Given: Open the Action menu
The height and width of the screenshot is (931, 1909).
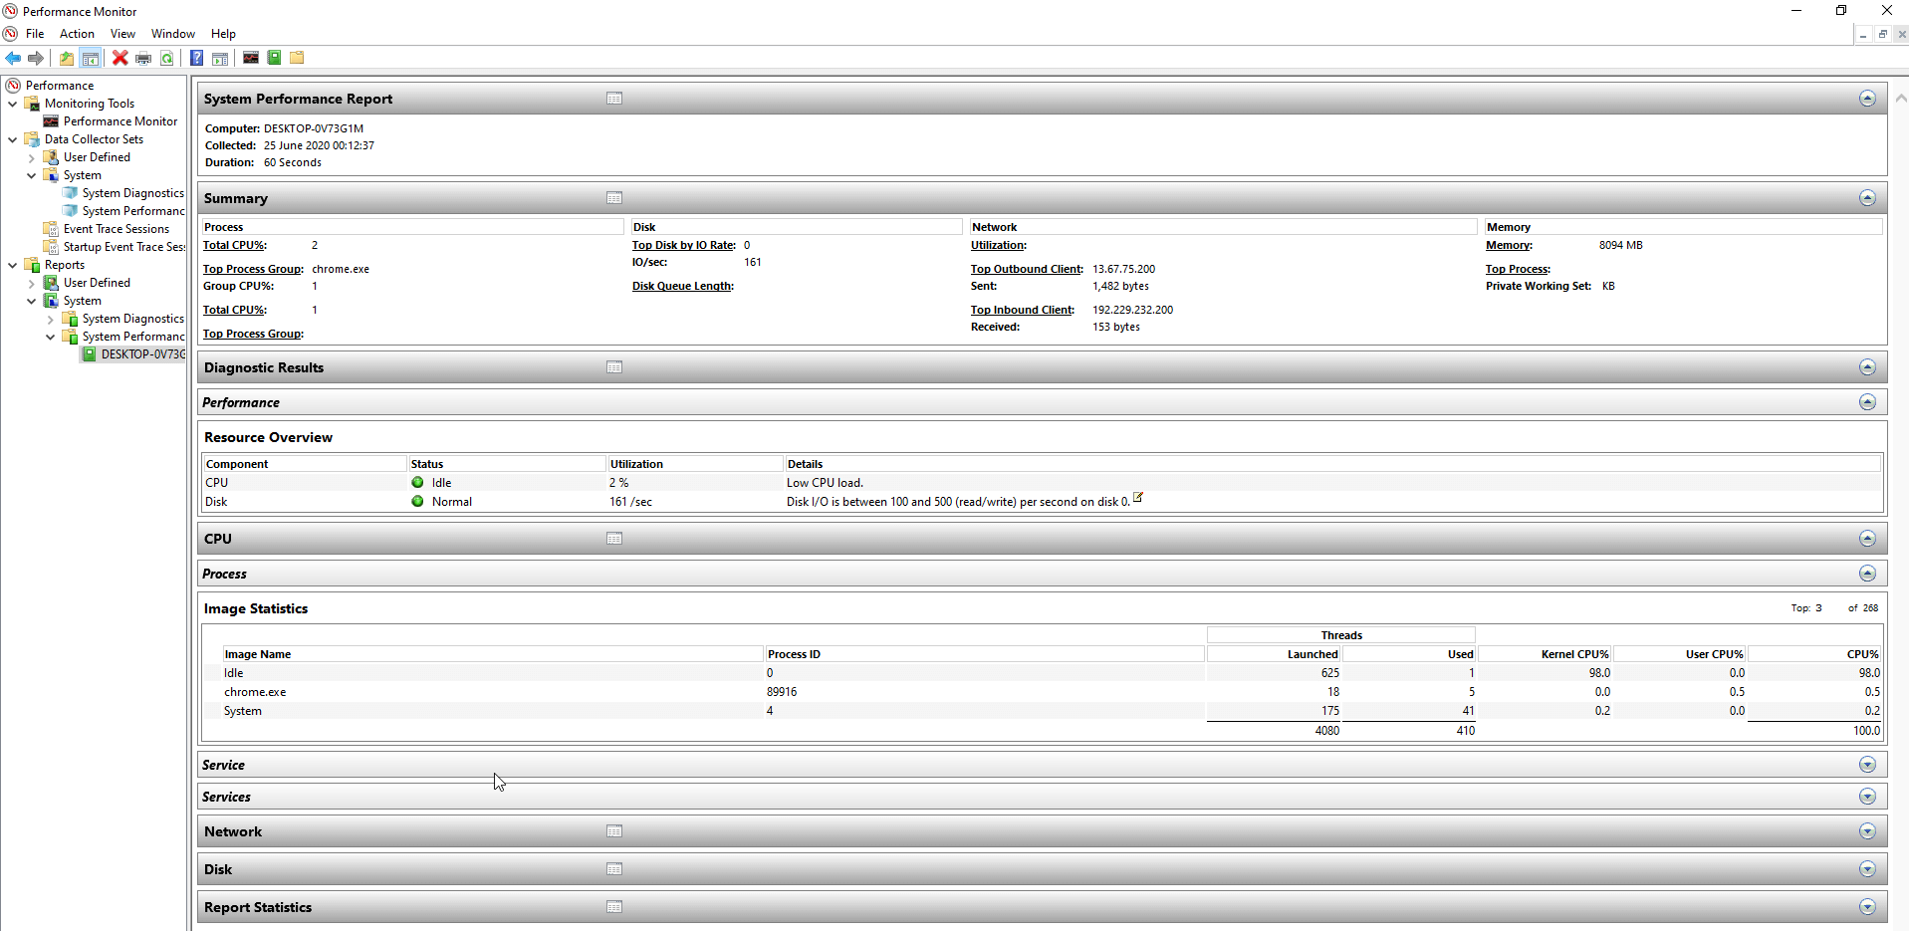Looking at the screenshot, I should coord(77,33).
